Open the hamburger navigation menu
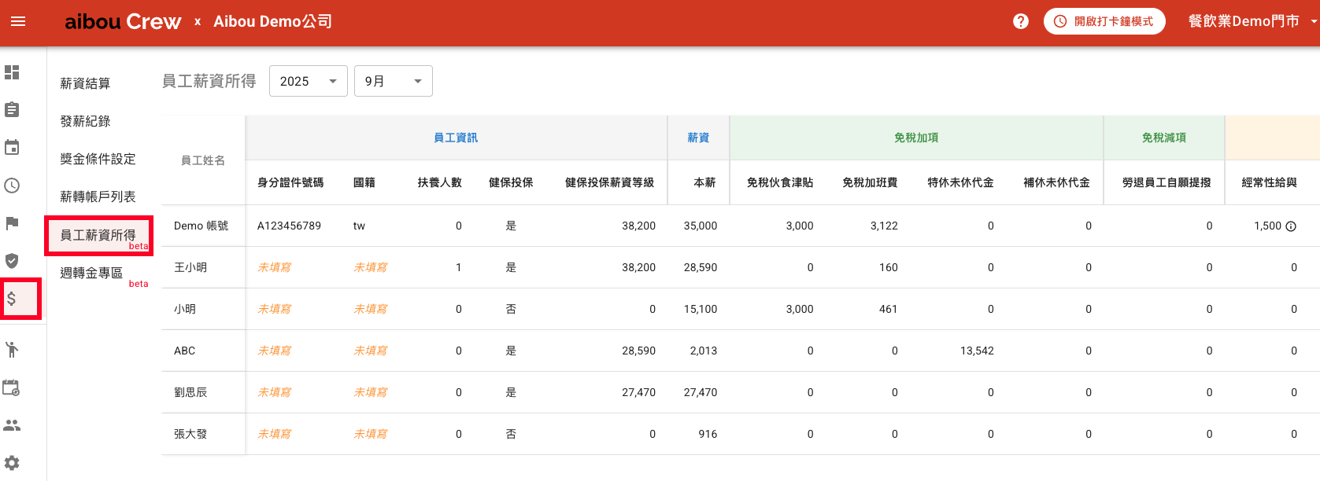Image resolution: width=1320 pixels, height=481 pixels. (x=18, y=21)
